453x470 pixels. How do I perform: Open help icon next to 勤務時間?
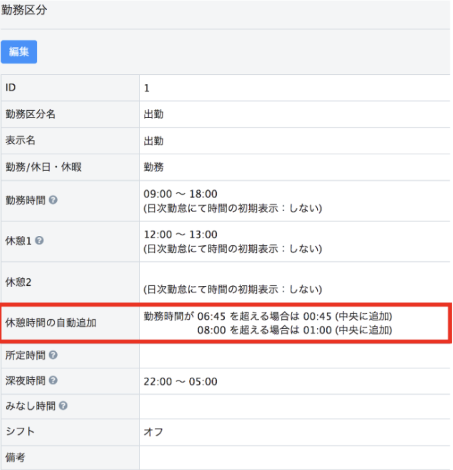click(53, 200)
